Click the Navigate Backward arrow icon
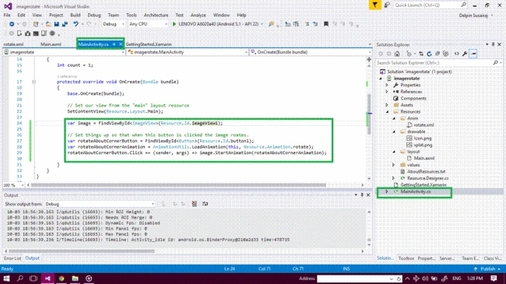Viewport: 506px width, 284px height. [12, 24]
